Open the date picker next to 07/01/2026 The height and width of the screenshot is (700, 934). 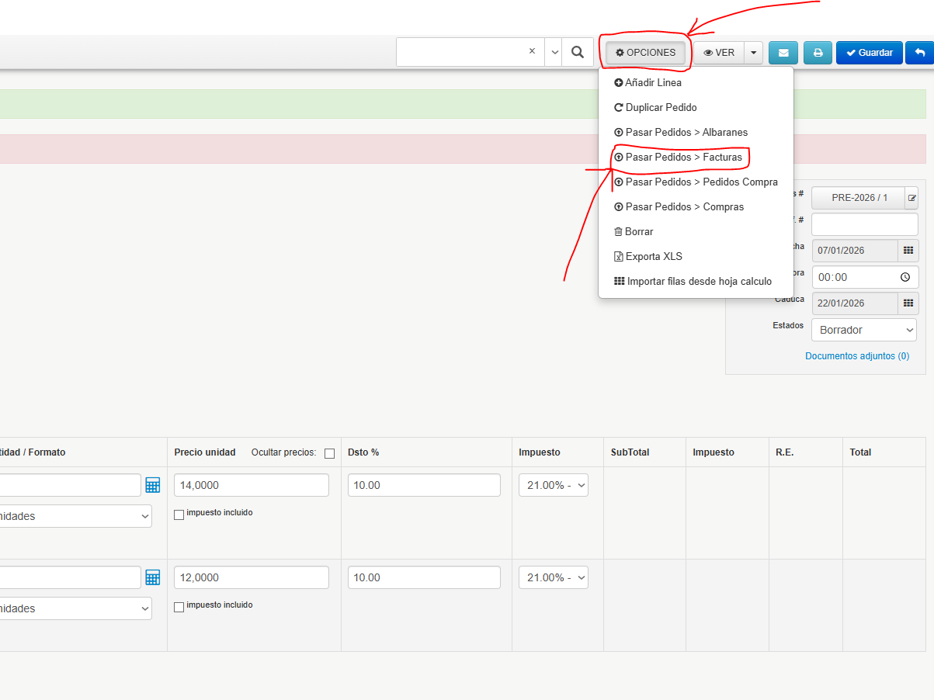point(908,251)
